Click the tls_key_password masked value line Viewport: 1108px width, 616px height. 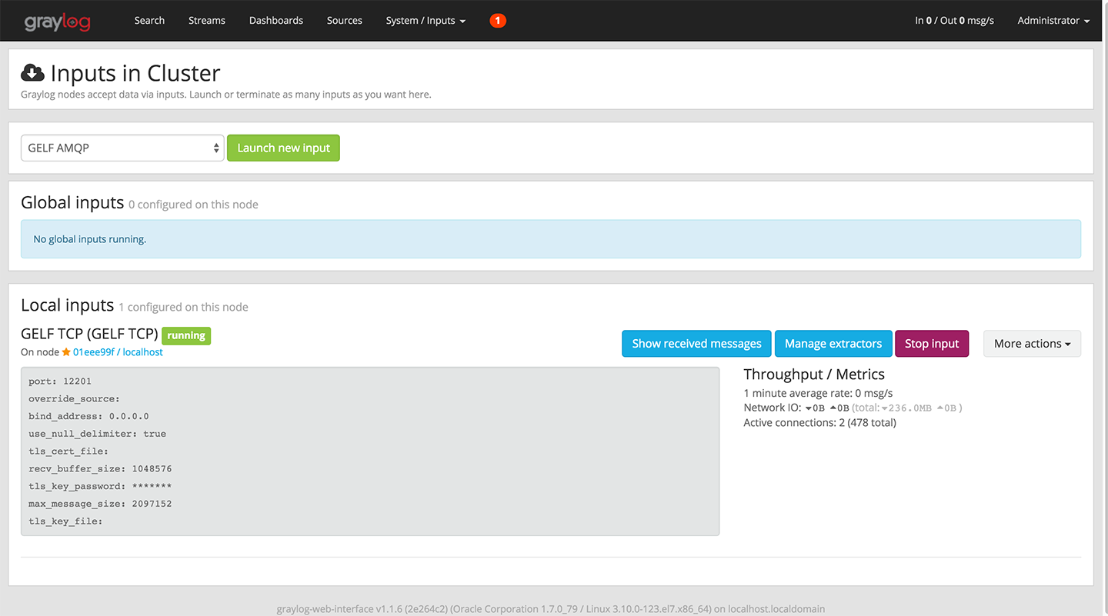pos(100,486)
